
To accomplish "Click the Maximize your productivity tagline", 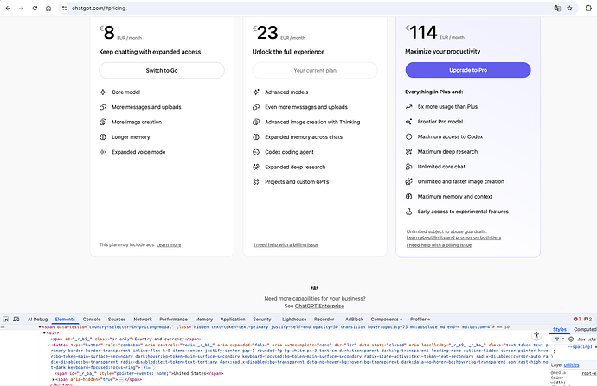I will pos(442,51).
